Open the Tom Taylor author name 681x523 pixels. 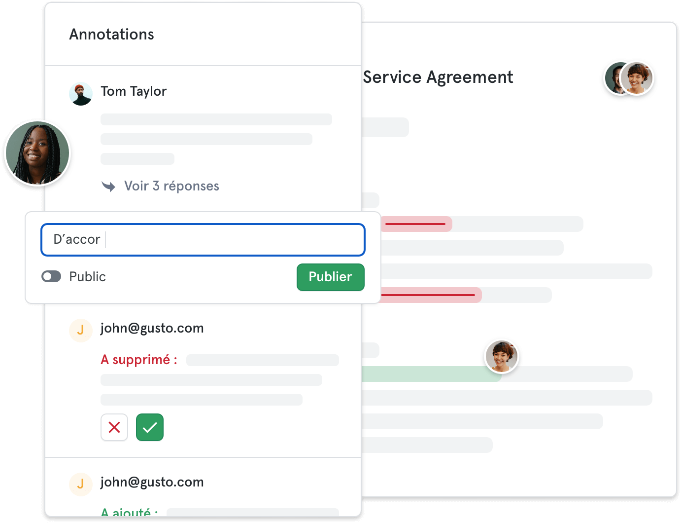(x=134, y=91)
